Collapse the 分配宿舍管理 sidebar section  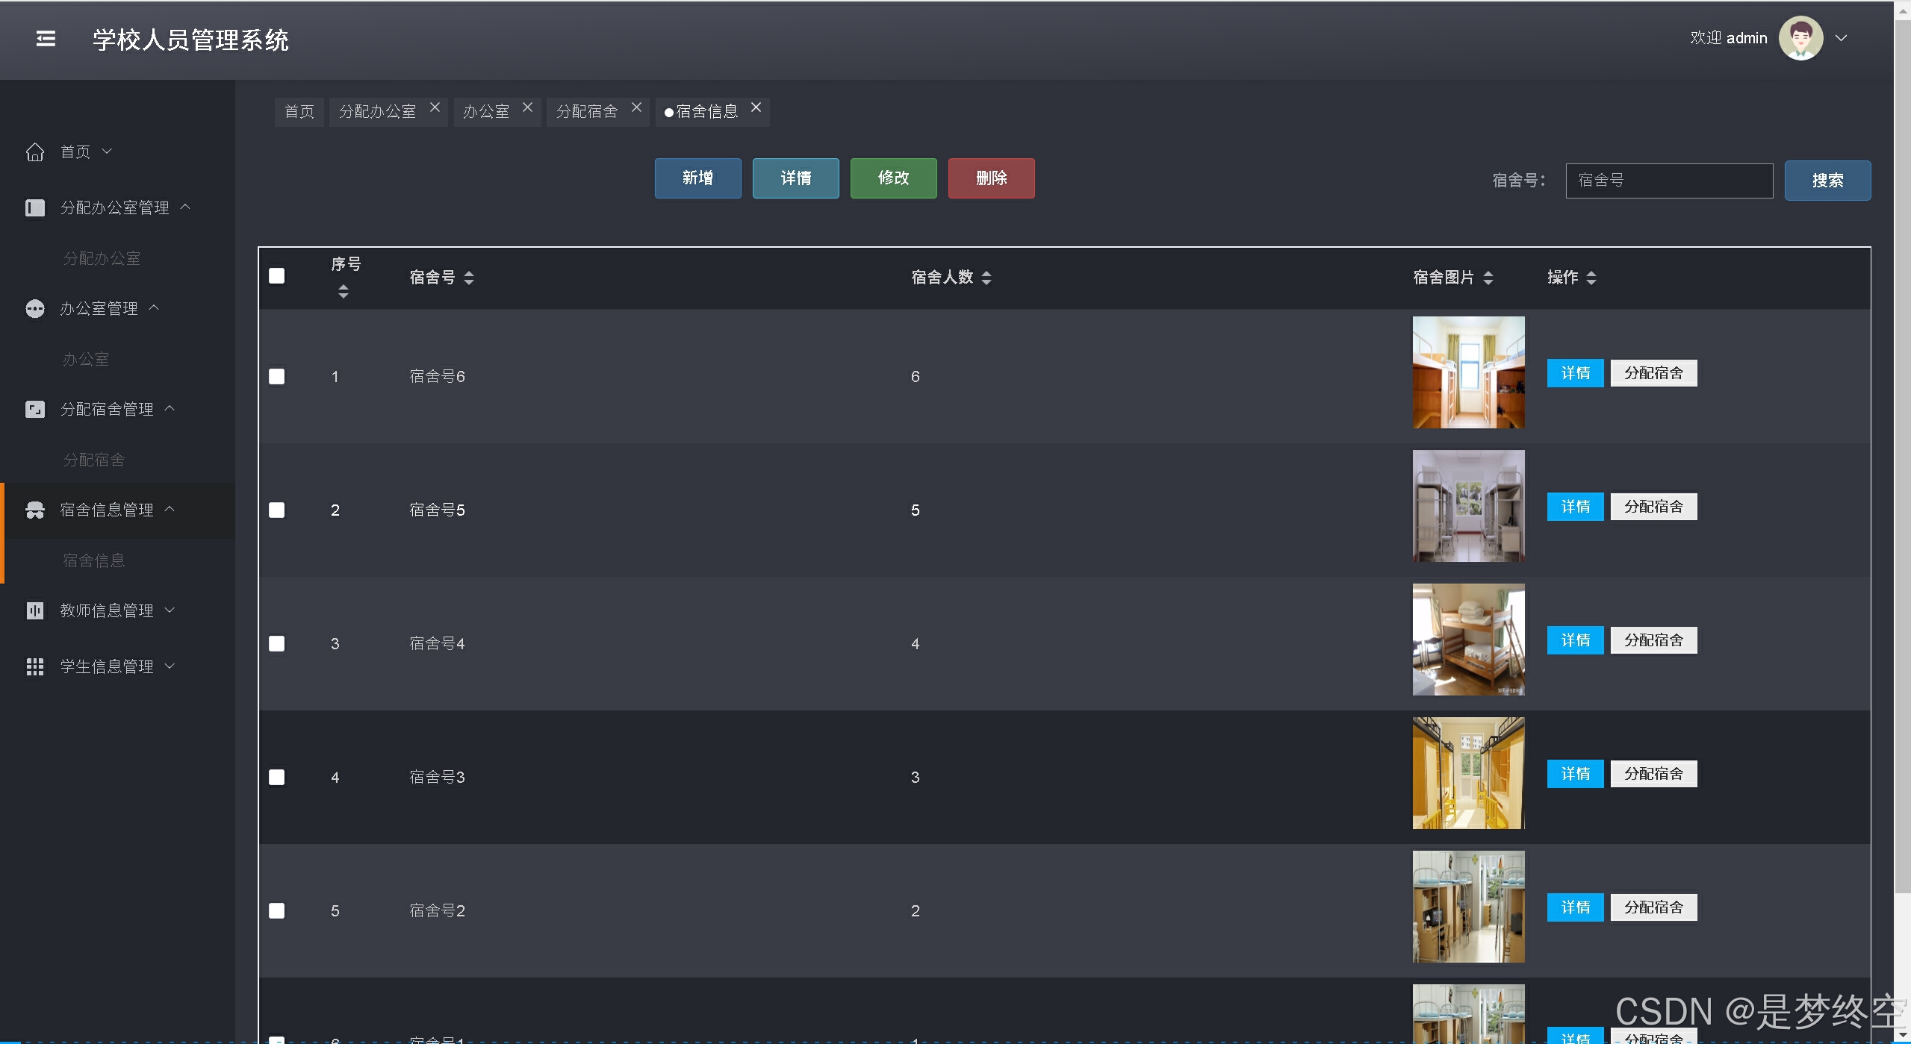pos(106,409)
